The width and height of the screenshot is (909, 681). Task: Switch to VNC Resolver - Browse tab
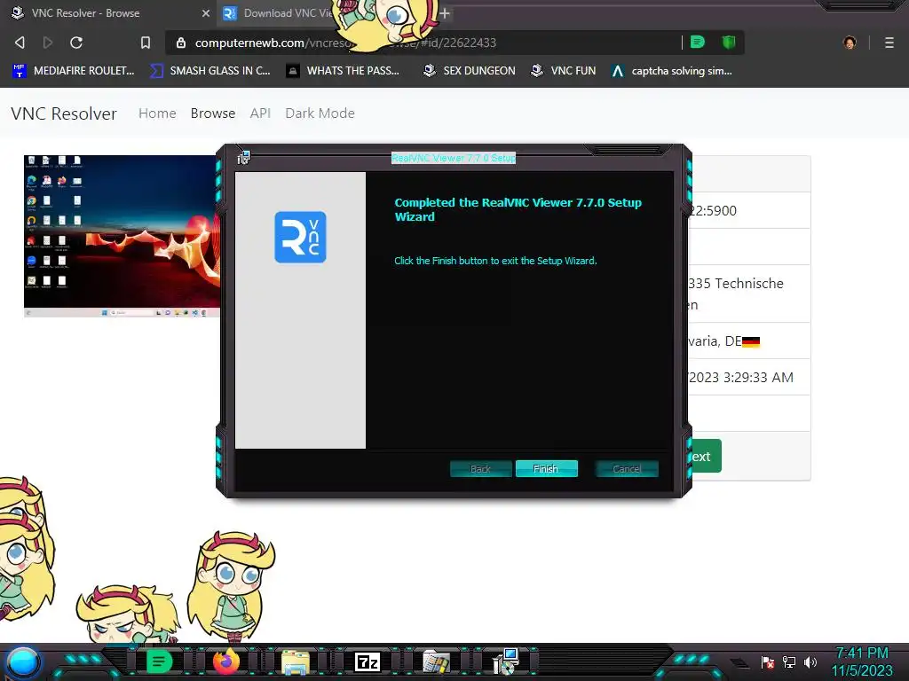(x=108, y=13)
